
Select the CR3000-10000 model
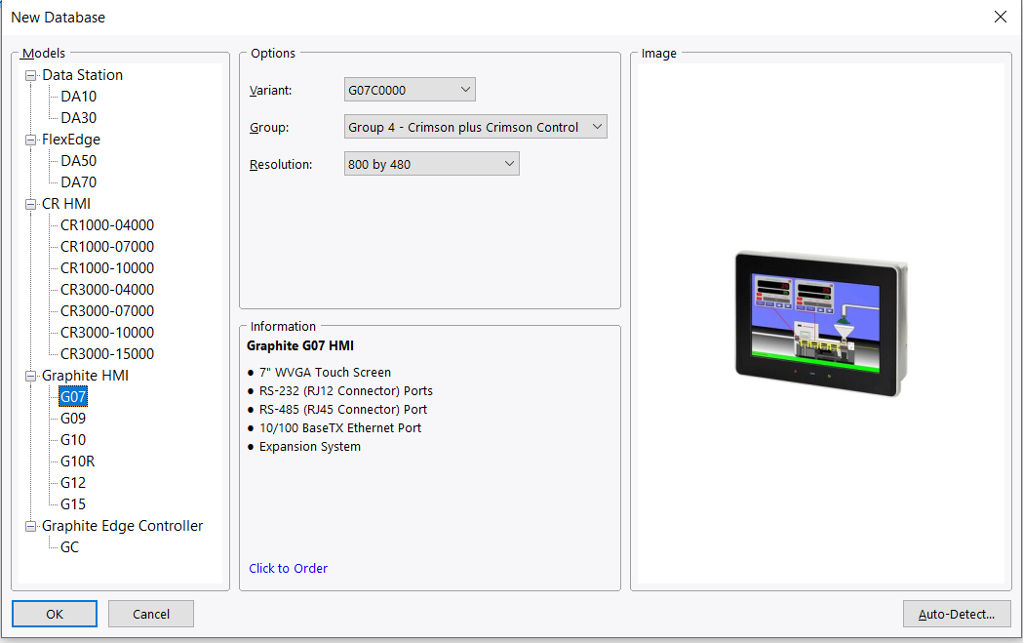point(107,333)
